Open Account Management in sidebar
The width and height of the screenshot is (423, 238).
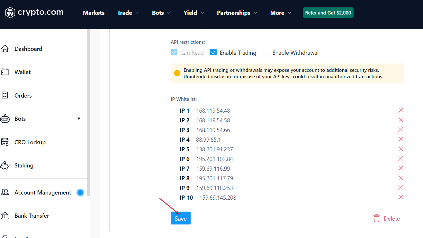(x=43, y=193)
